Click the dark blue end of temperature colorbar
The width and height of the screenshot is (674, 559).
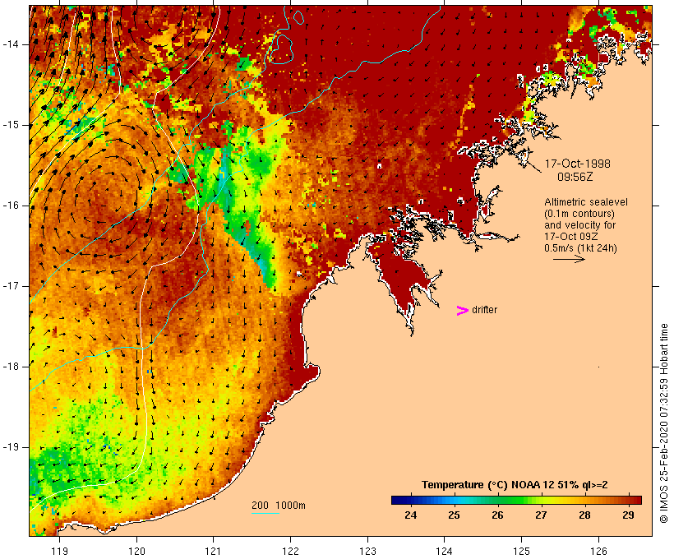398,500
